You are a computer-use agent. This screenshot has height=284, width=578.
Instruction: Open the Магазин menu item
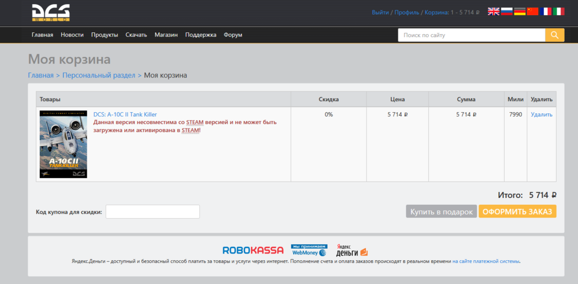(166, 35)
